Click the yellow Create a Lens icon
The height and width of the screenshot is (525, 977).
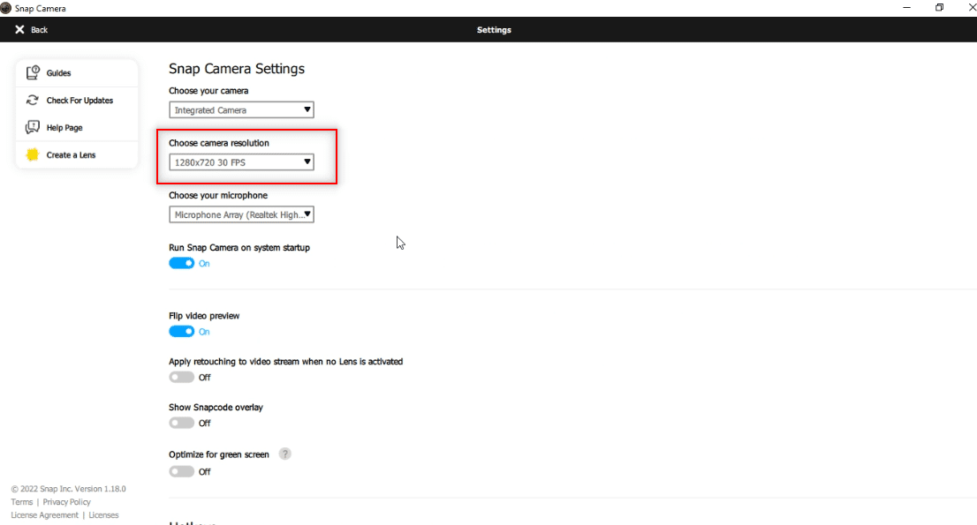click(33, 155)
